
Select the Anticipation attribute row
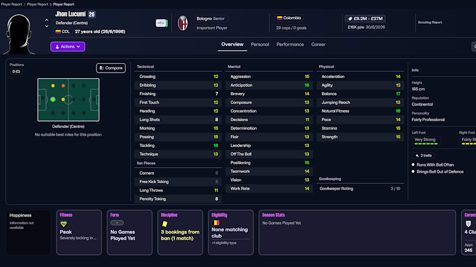[269, 85]
